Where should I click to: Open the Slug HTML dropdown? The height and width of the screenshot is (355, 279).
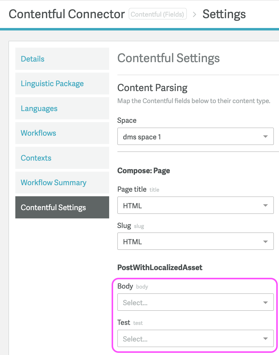click(x=195, y=241)
